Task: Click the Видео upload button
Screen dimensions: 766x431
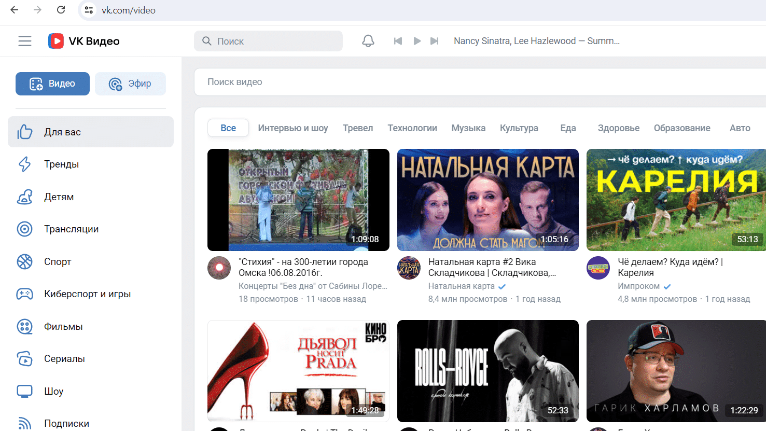Action: pos(52,84)
